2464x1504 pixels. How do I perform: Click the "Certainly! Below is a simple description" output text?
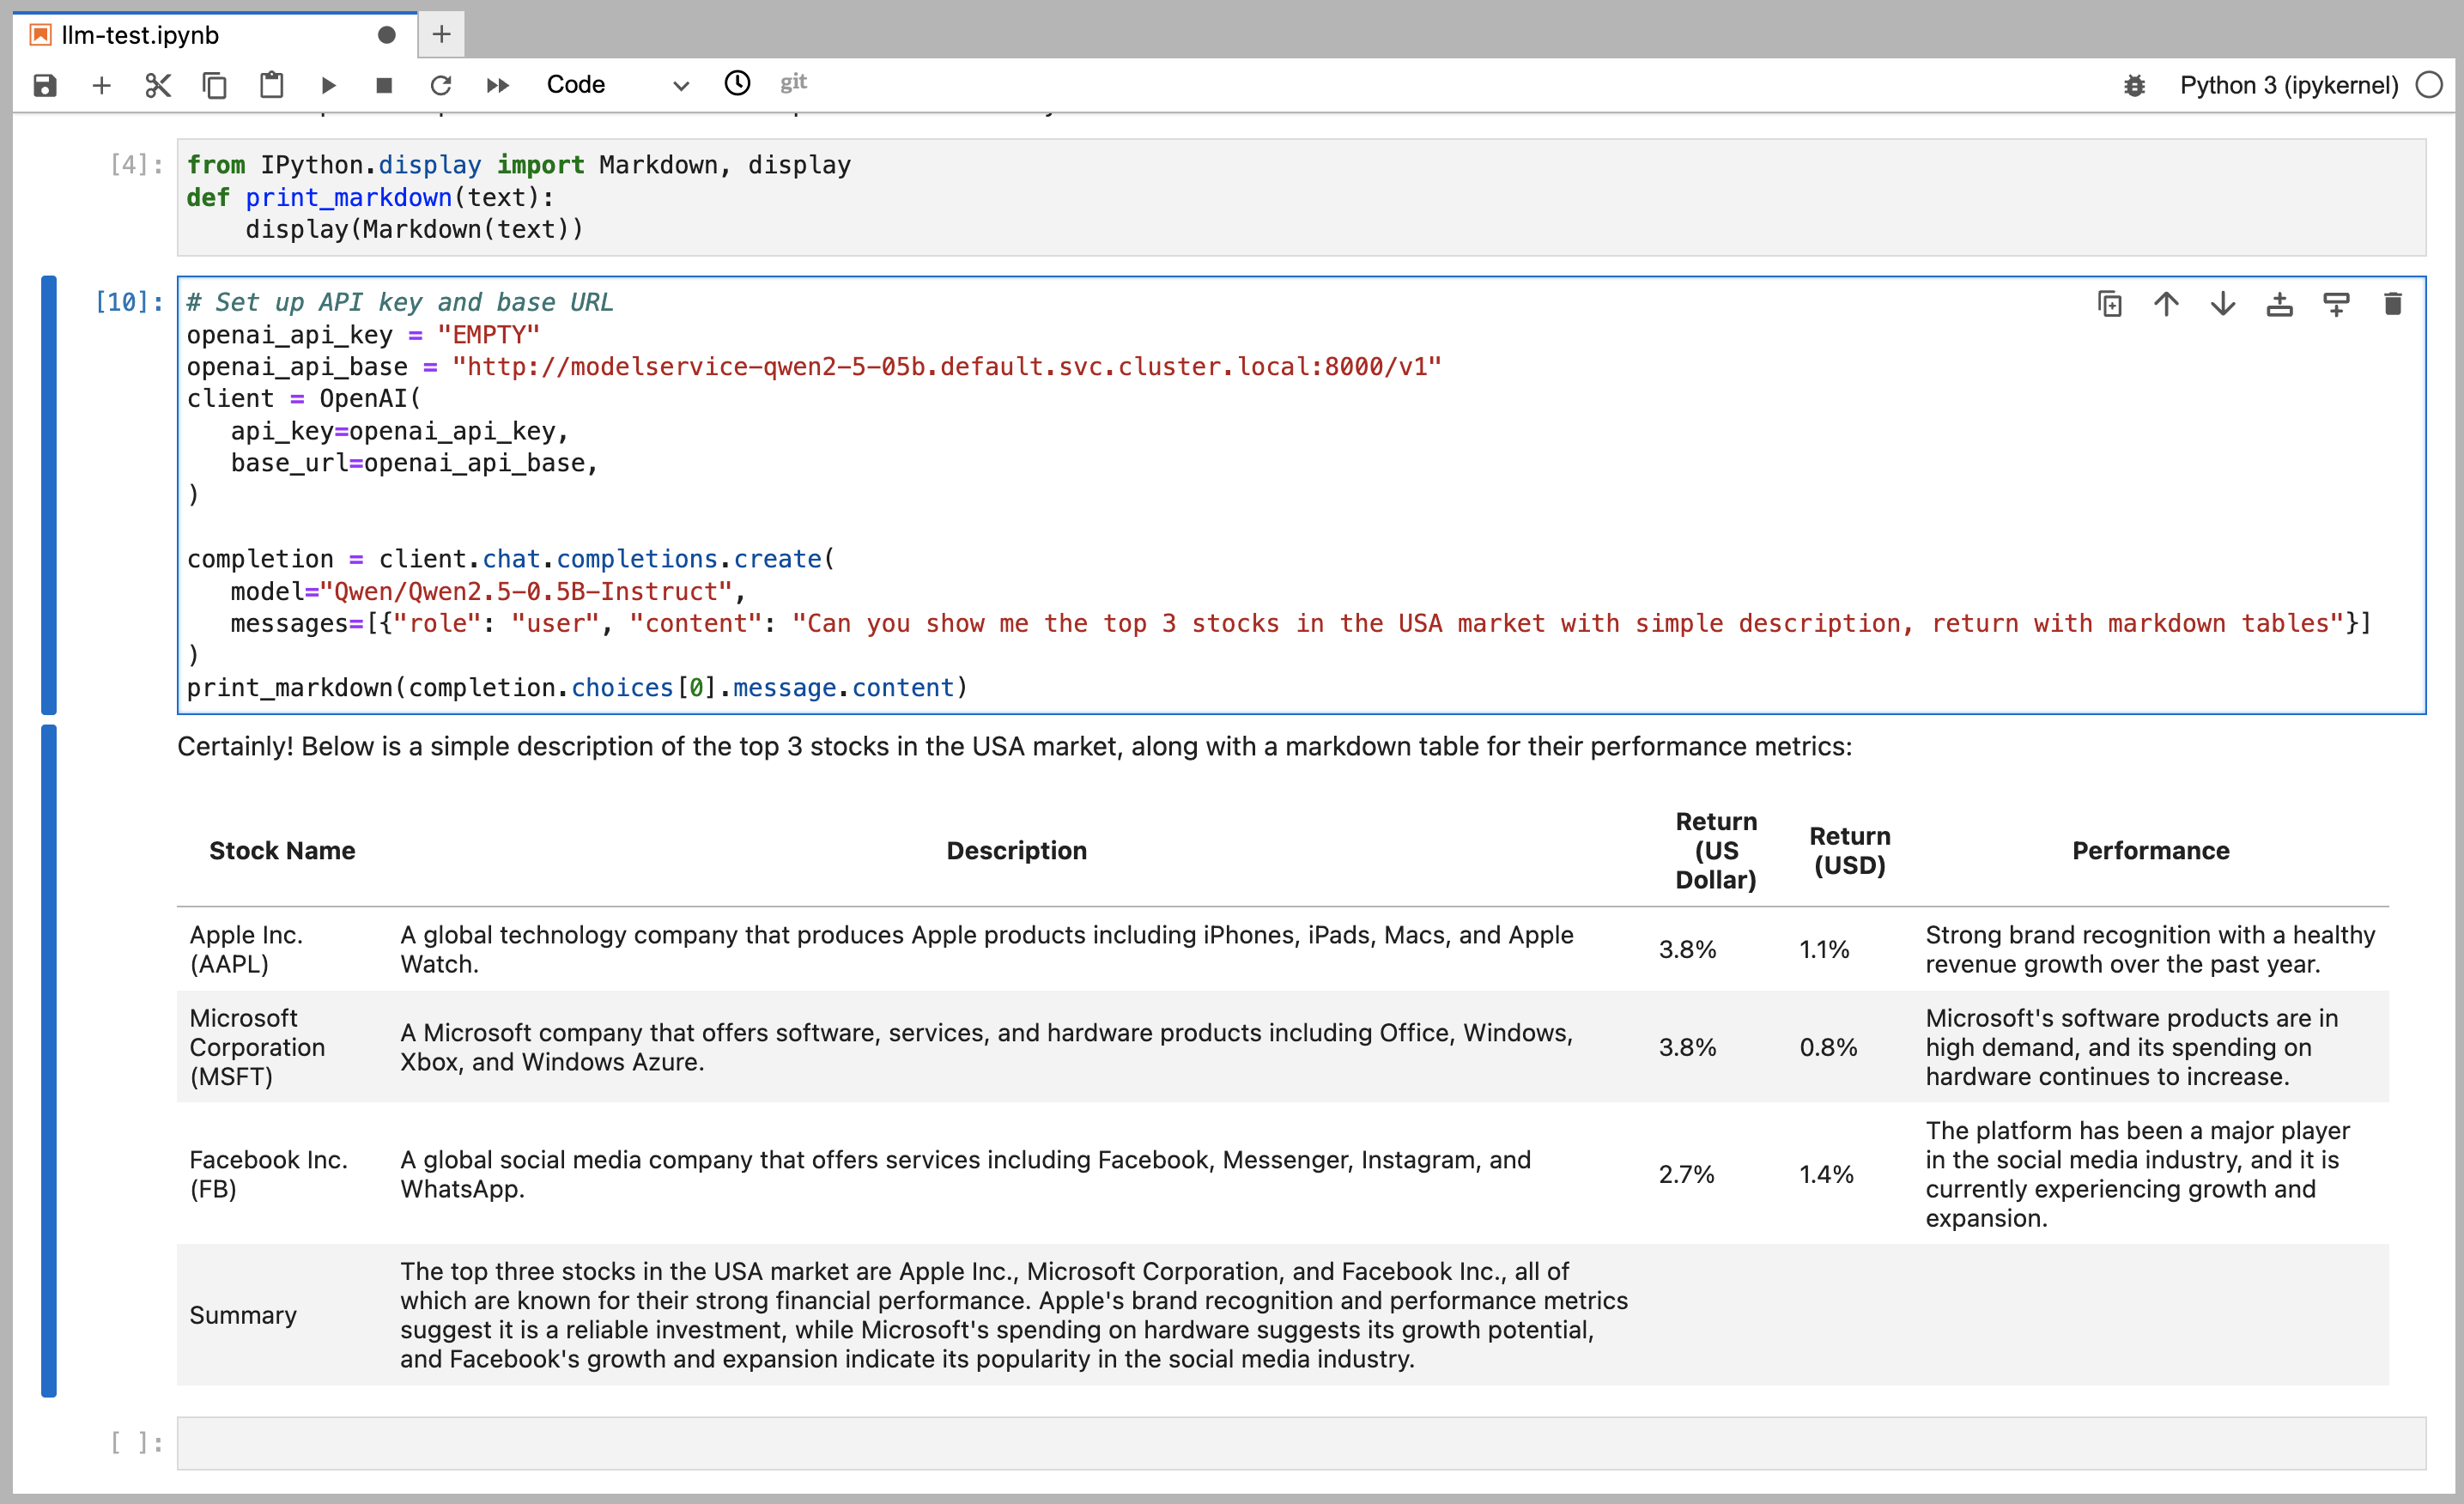click(1014, 746)
